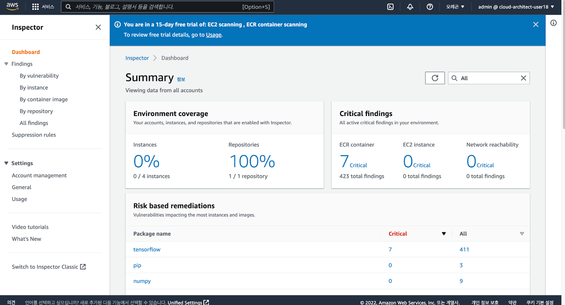Open the All column sort dropdown

click(522, 234)
